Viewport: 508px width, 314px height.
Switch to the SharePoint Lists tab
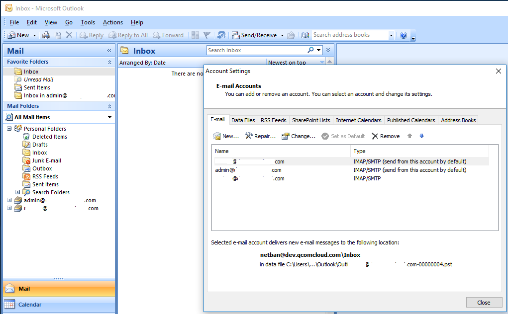311,120
